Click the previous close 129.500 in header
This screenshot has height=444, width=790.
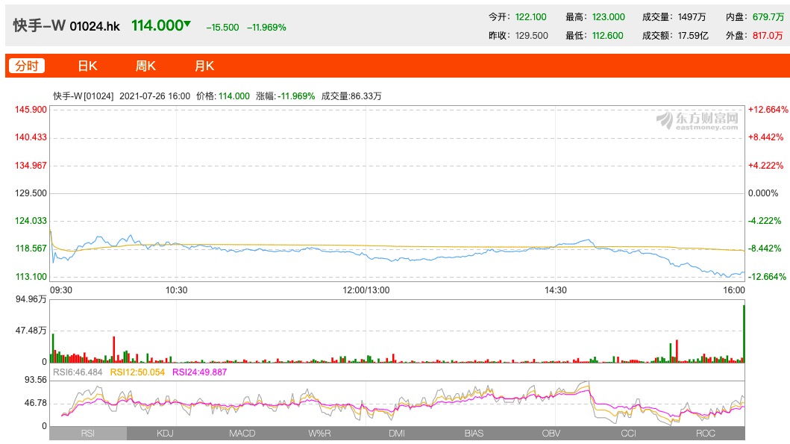(x=532, y=36)
